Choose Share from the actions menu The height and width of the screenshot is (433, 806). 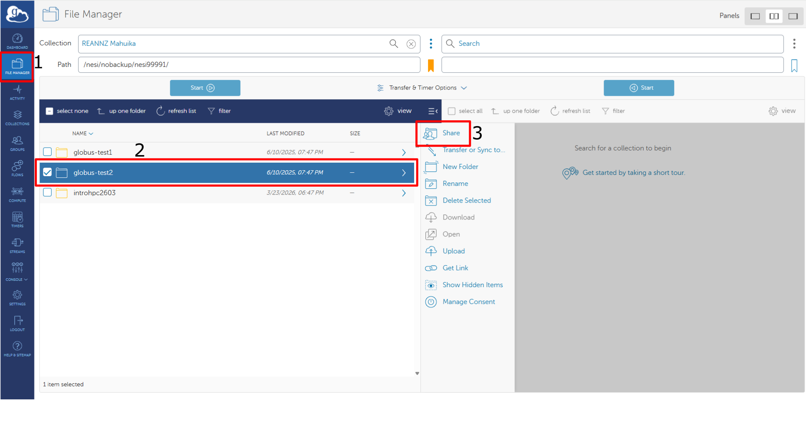(x=442, y=133)
